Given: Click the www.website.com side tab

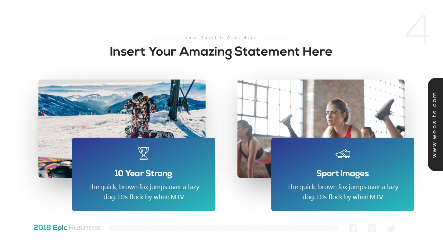Looking at the screenshot, I should click(435, 124).
